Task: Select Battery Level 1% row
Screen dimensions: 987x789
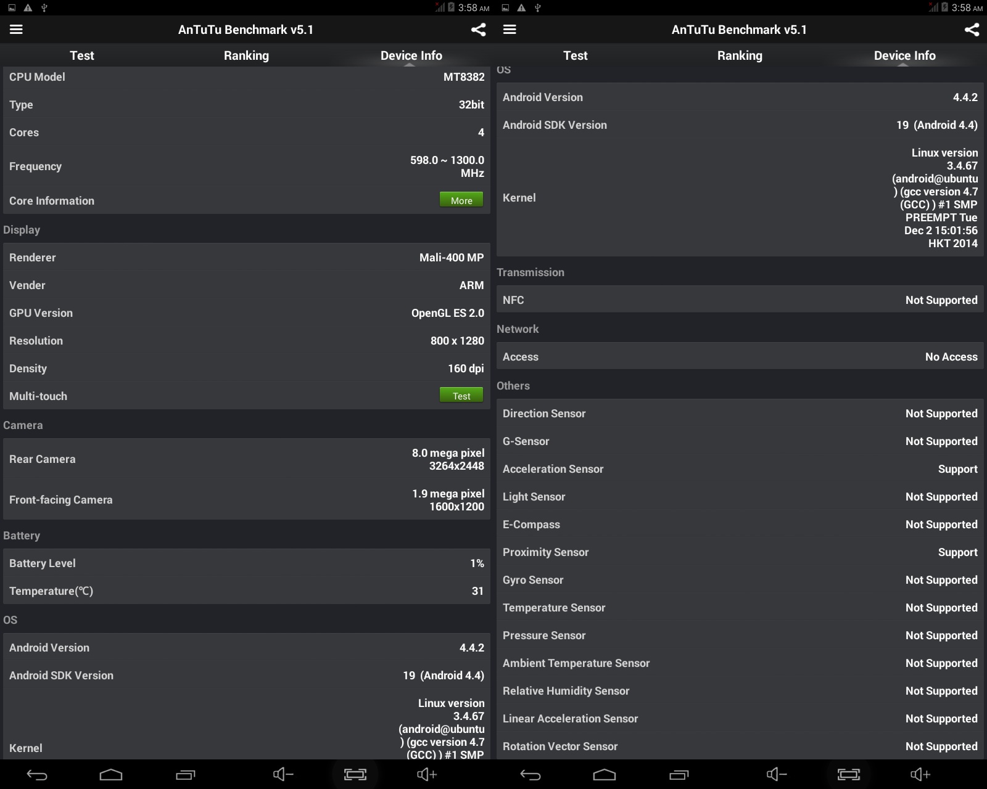Action: pyautogui.click(x=247, y=563)
